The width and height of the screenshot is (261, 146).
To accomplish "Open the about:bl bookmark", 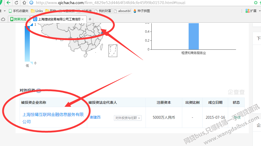I will pos(122,11).
